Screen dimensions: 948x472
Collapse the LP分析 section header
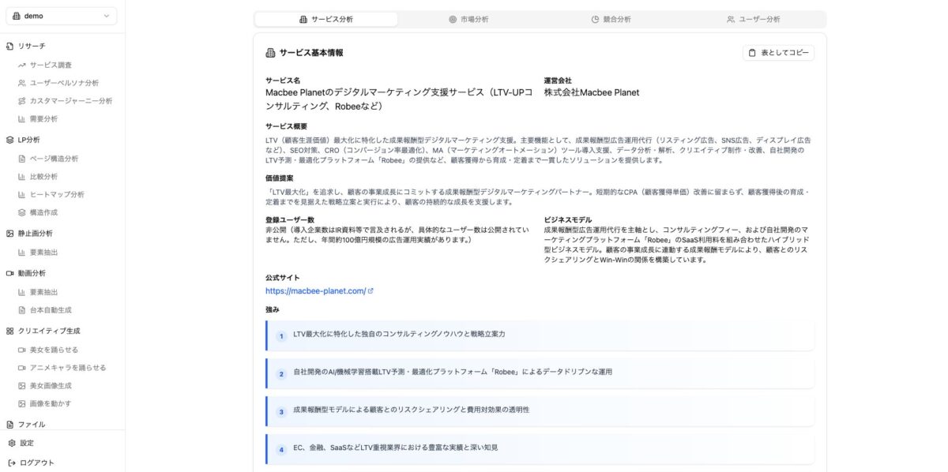[32, 139]
